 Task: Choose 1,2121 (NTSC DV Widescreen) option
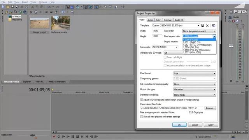tap(199, 45)
